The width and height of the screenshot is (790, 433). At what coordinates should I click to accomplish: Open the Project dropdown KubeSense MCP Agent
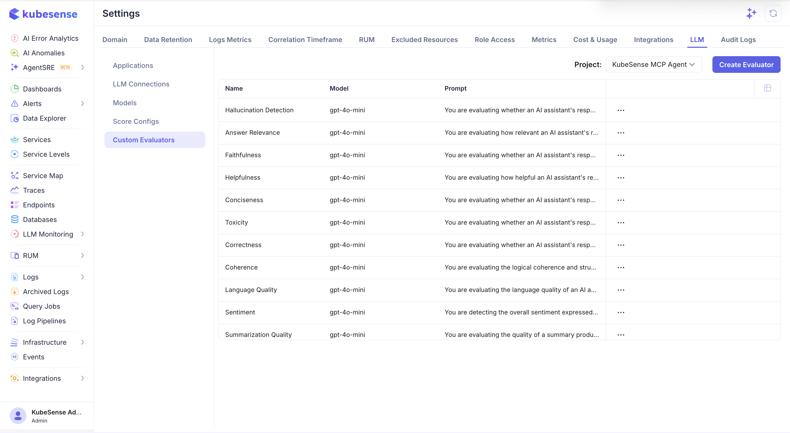654,65
